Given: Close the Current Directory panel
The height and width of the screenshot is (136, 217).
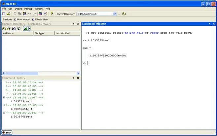Looking at the screenshot, I should pos(78,24).
